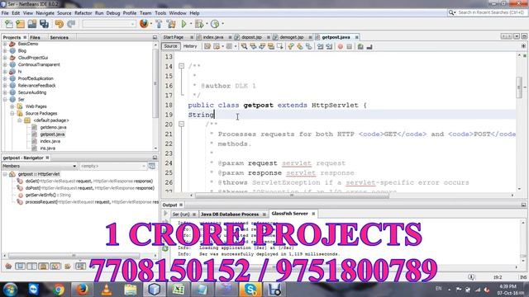Select getServletInfo method in the Navigator
529x297 pixels.
48,195
